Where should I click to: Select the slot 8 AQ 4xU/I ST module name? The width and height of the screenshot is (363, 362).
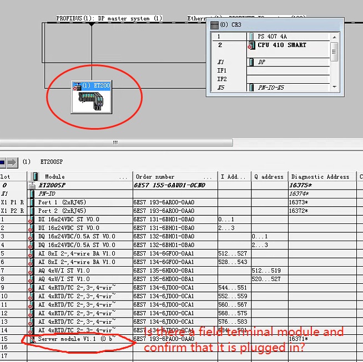click(64, 279)
